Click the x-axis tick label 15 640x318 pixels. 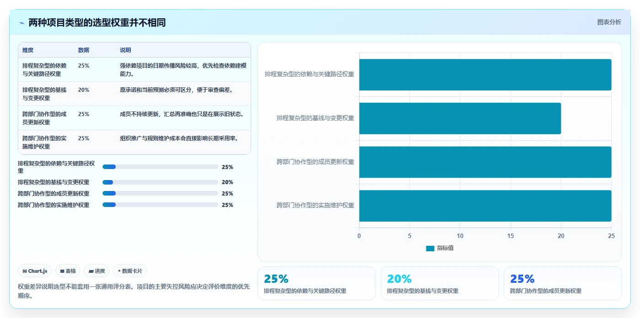click(x=511, y=236)
